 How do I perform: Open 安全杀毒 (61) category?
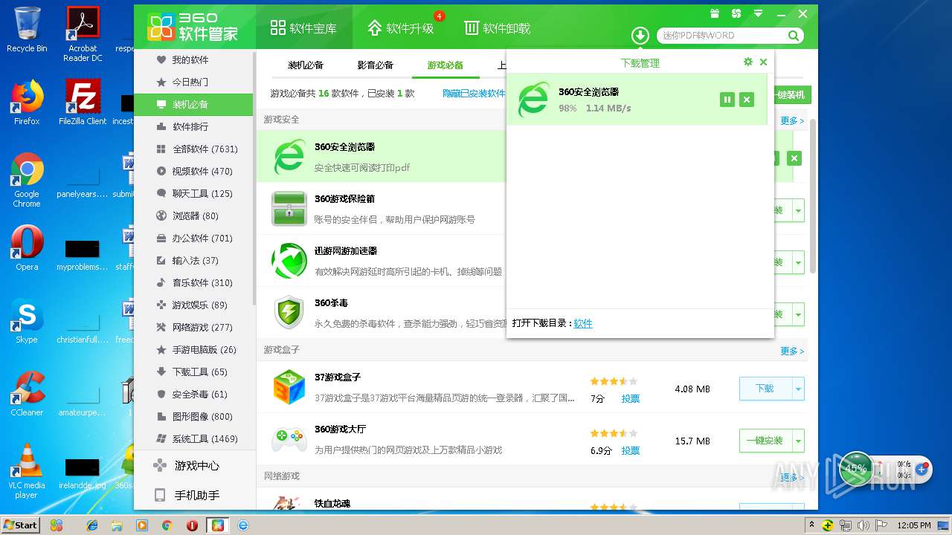[193, 394]
